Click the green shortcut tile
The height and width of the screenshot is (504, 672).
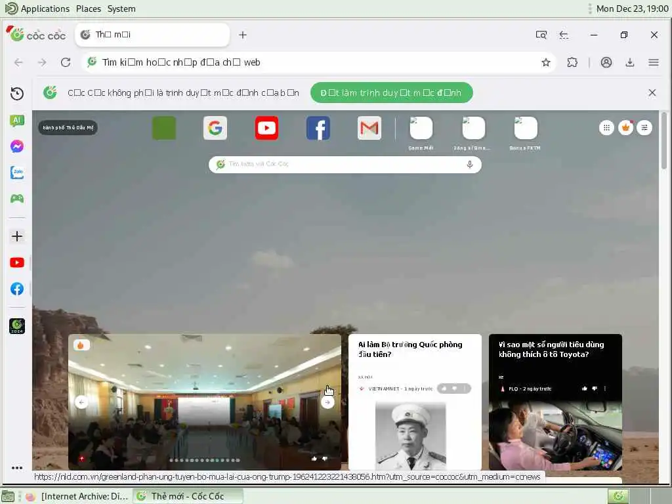point(164,128)
